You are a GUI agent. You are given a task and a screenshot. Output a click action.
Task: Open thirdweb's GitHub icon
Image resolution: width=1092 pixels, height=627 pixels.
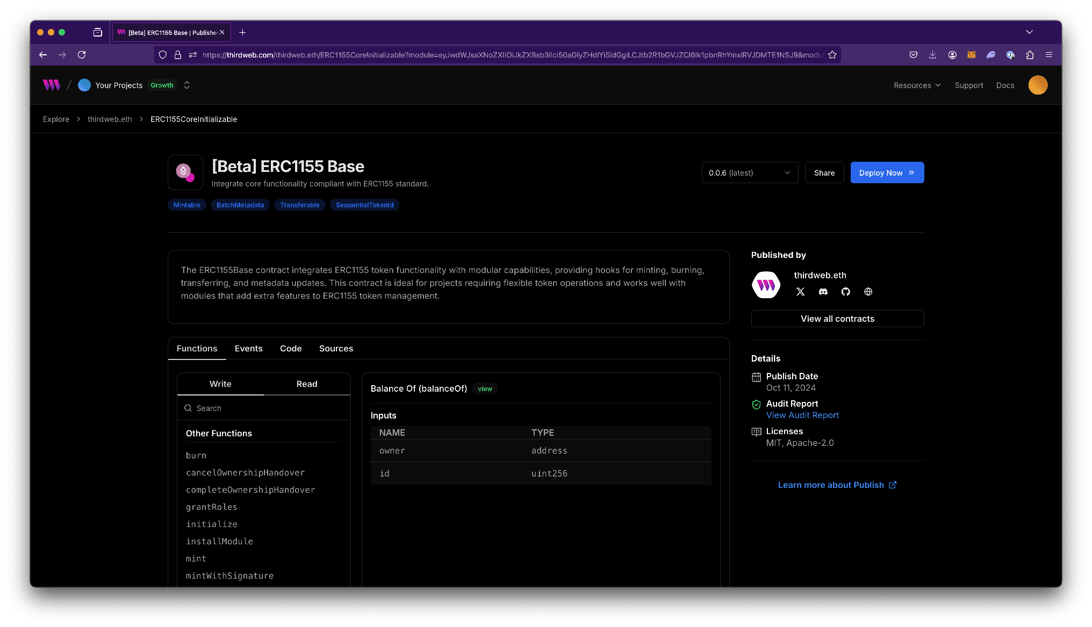click(x=845, y=292)
